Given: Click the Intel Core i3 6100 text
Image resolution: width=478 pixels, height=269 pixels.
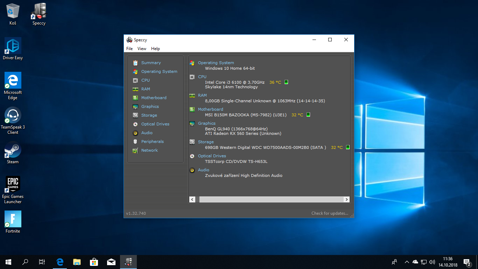Looking at the screenshot, I should (235, 82).
